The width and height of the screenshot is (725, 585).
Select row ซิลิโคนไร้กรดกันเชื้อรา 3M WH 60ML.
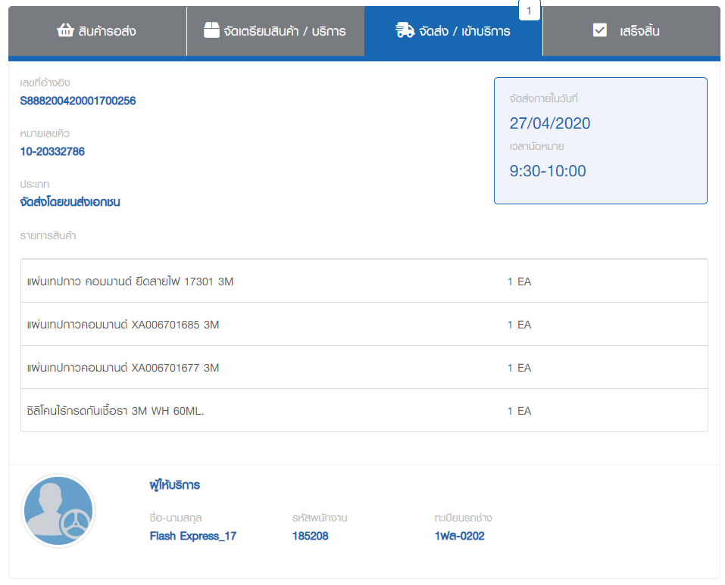[364, 410]
